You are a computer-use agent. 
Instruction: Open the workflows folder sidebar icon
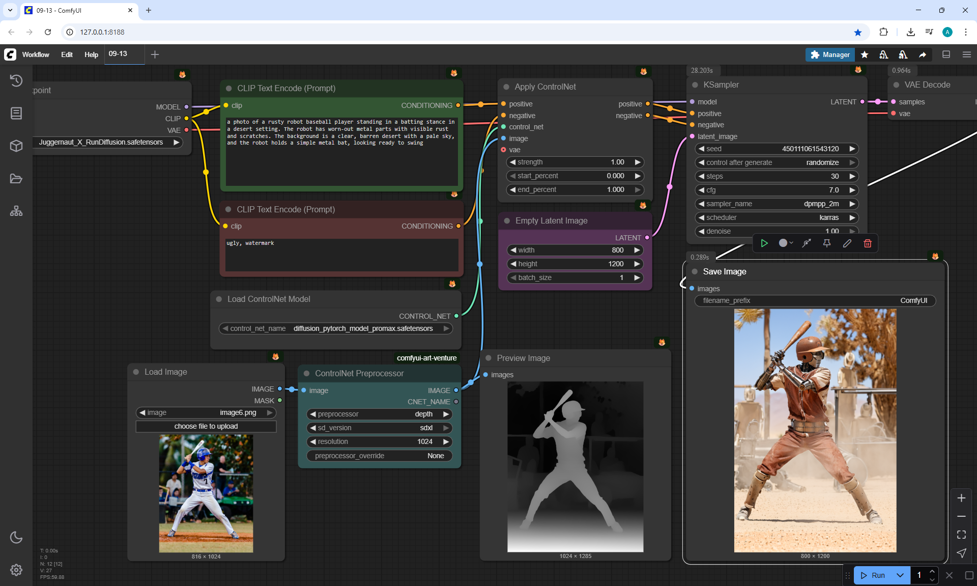point(16,178)
